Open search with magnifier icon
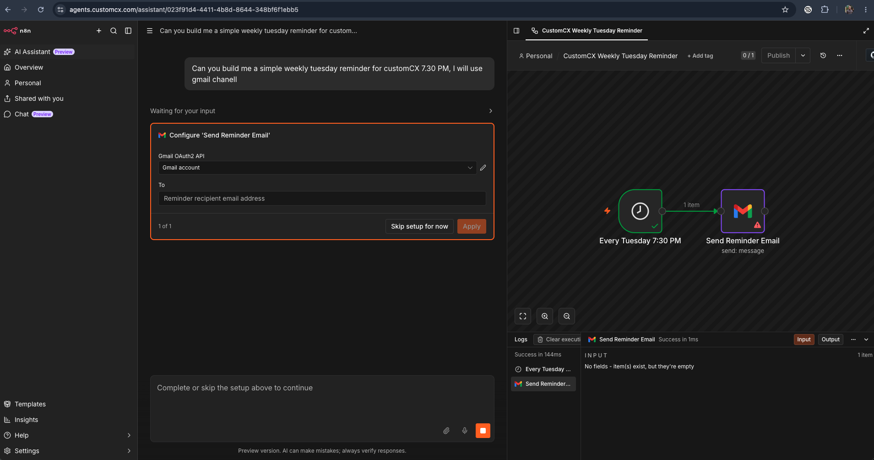Screen dimensions: 874x460 click(114, 31)
